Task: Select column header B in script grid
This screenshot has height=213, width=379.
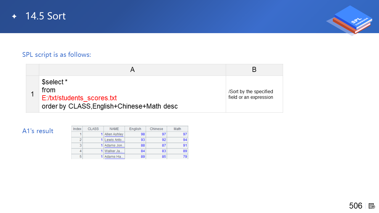Action: pos(254,70)
